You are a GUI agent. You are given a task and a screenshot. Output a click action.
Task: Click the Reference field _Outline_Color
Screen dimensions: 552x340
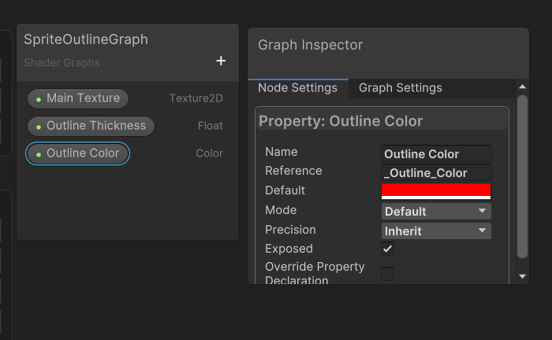point(436,173)
